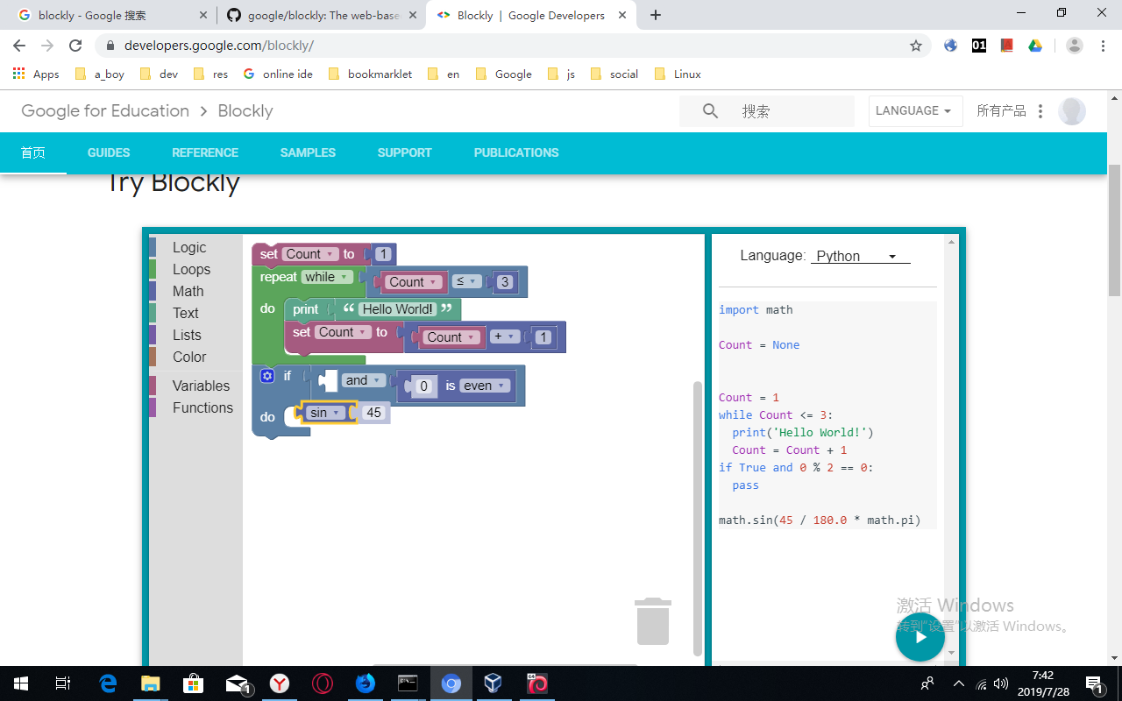Screen dimensions: 1122x701
Task: Open the terminal app in the taskbar
Action: [x=408, y=683]
